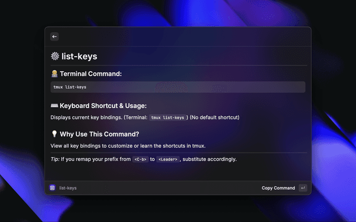Click the list-keys label in footer
356x222 pixels.
coord(68,188)
